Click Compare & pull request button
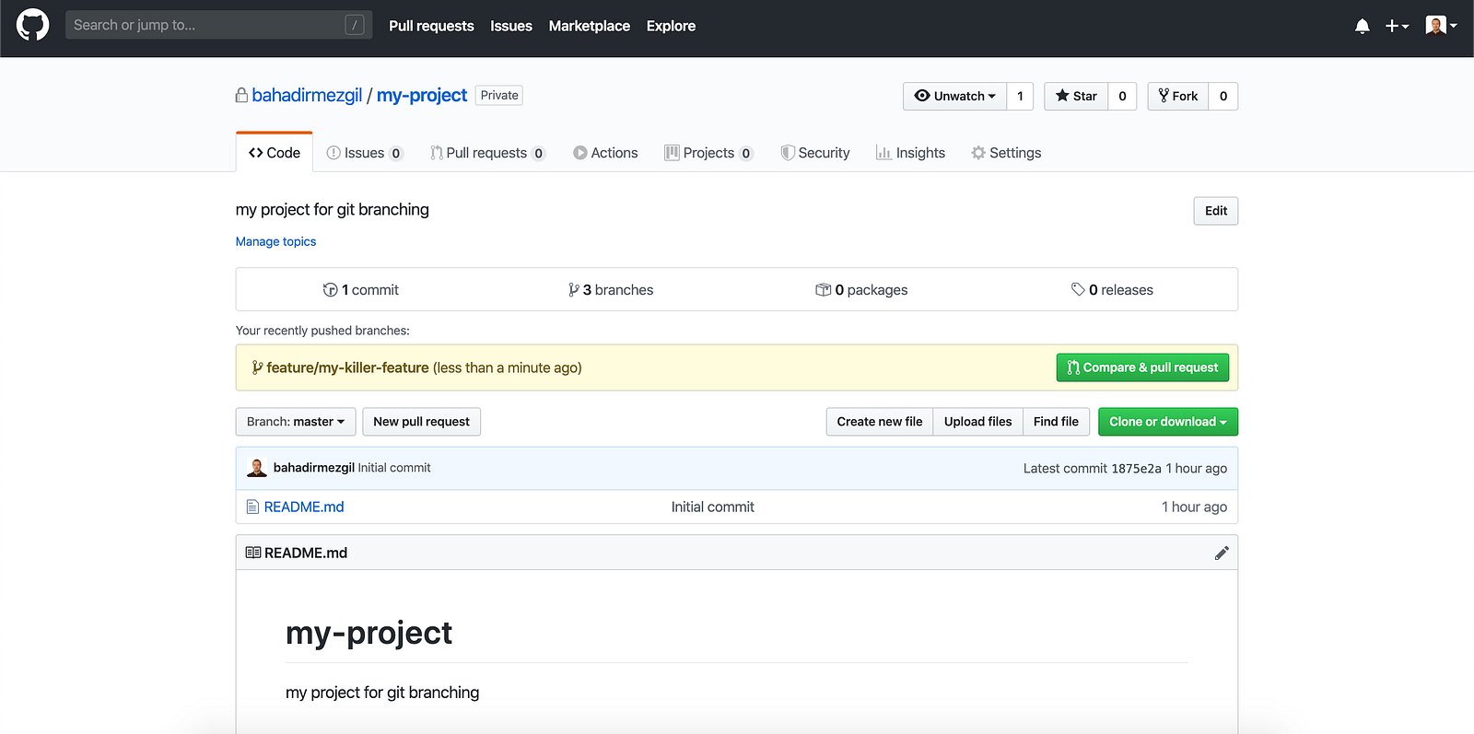Image resolution: width=1474 pixels, height=734 pixels. point(1142,367)
